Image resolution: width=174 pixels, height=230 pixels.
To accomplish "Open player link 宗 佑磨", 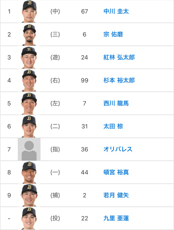I will pos(113,34).
